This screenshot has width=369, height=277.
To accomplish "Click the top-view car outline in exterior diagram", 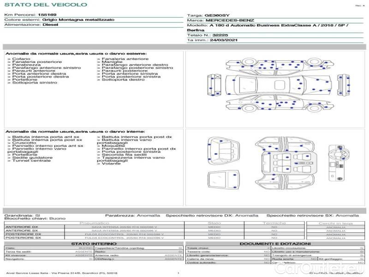I will click(279, 85).
